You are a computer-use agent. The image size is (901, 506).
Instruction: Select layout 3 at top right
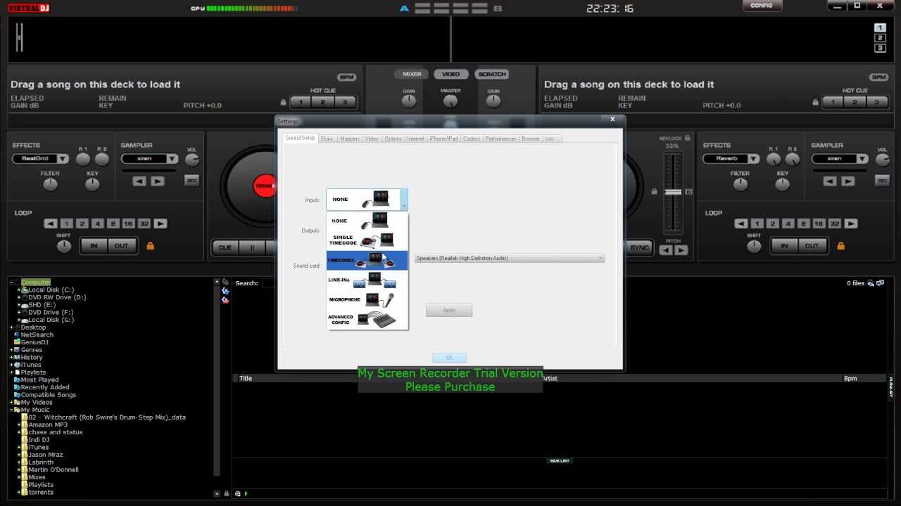coord(880,48)
